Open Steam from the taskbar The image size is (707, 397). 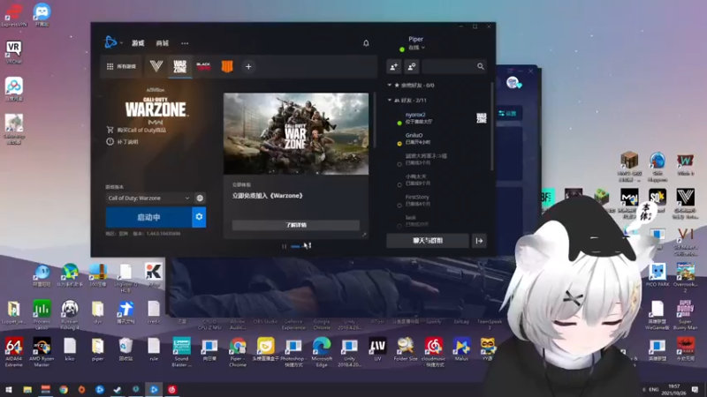click(118, 390)
